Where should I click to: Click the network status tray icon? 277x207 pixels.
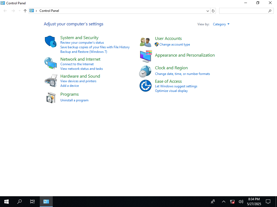click(232, 202)
